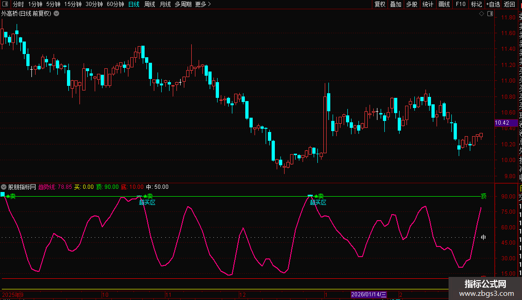This screenshot has height=300, width=522.
Task: Click the 2026/01/14/三 date marker
Action: click(369, 294)
